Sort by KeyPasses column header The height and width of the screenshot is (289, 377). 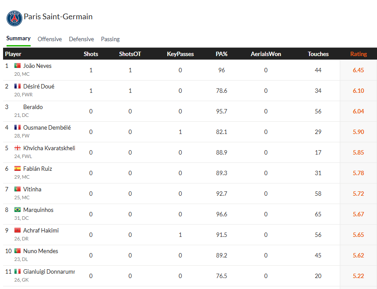coord(180,54)
